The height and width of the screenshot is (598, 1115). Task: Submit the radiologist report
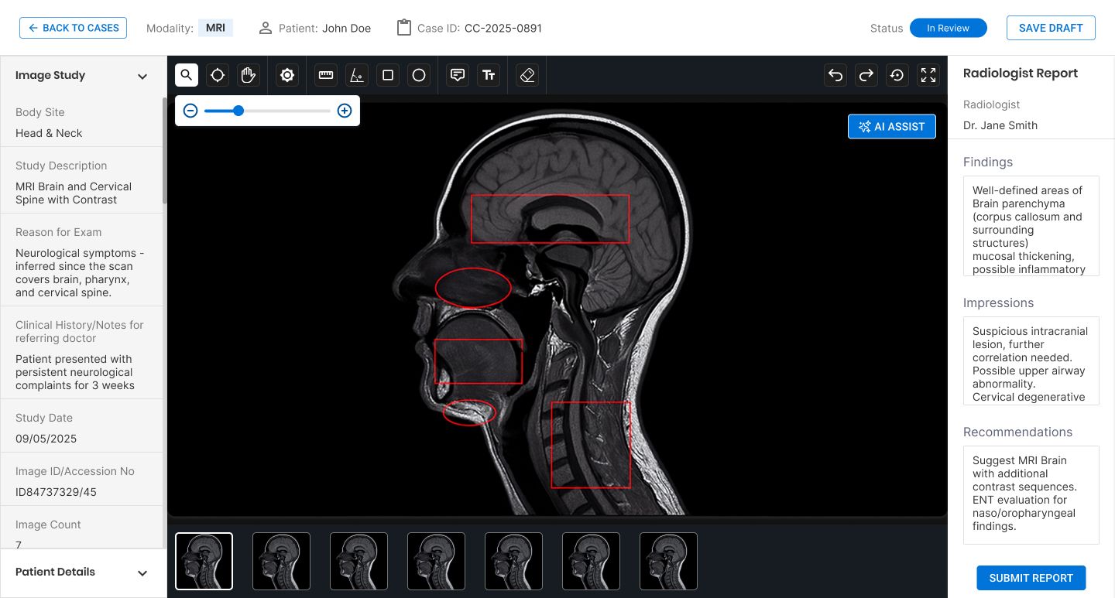1031,578
